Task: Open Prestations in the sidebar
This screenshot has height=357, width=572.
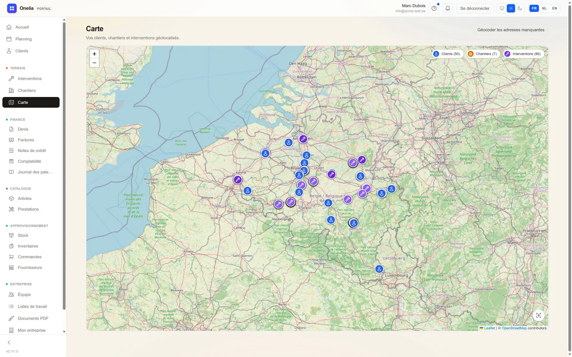Action: tap(31, 209)
